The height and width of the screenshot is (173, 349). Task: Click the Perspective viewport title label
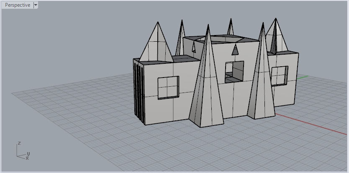pos(18,5)
